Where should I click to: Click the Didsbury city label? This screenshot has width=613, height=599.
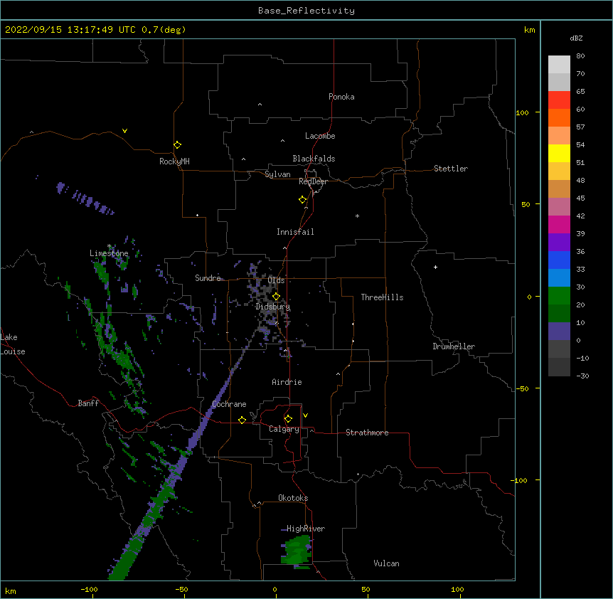tap(272, 307)
